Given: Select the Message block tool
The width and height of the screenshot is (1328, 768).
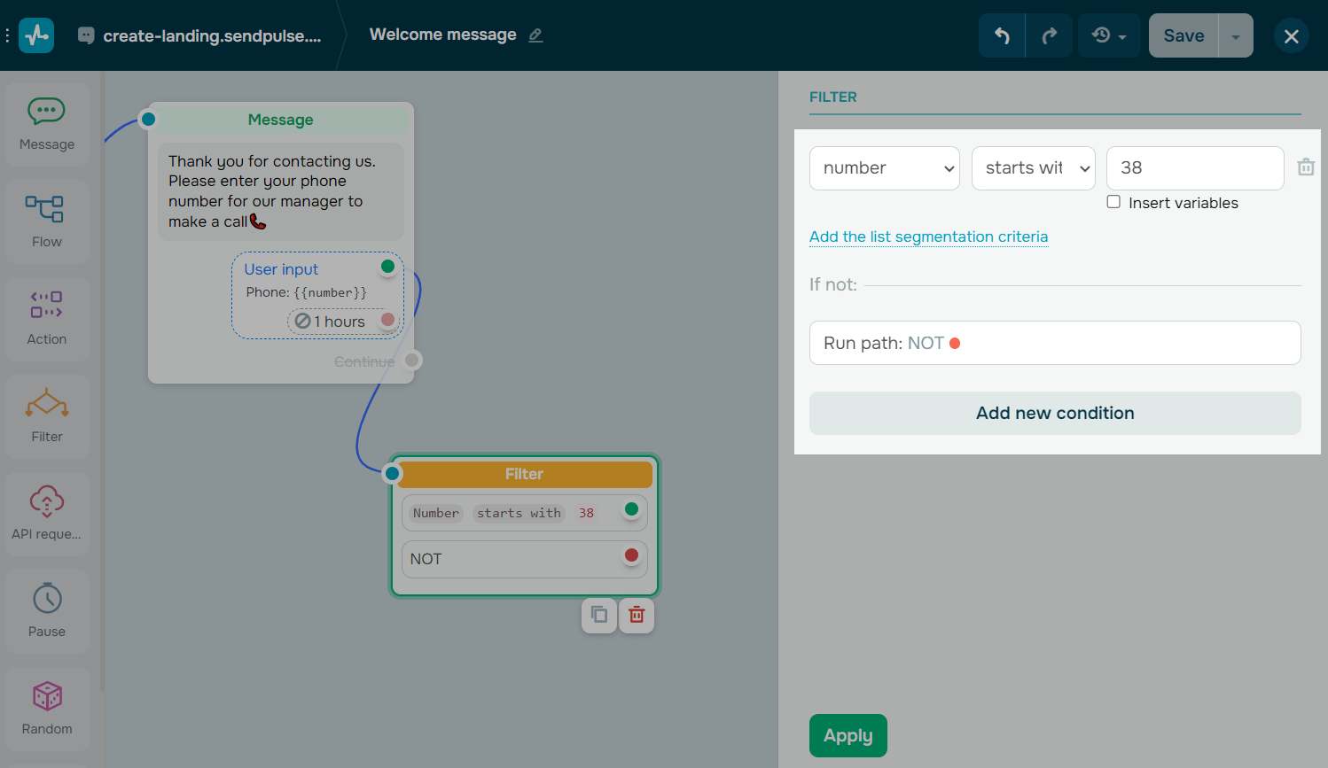Looking at the screenshot, I should [46, 124].
